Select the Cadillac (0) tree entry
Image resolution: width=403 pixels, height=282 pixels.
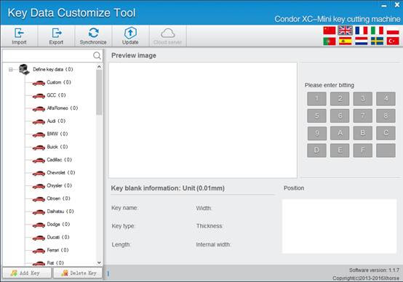tap(60, 160)
